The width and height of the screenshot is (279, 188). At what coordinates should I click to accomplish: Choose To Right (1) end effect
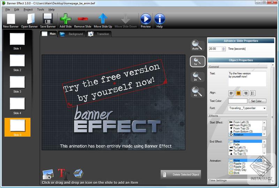(245, 151)
